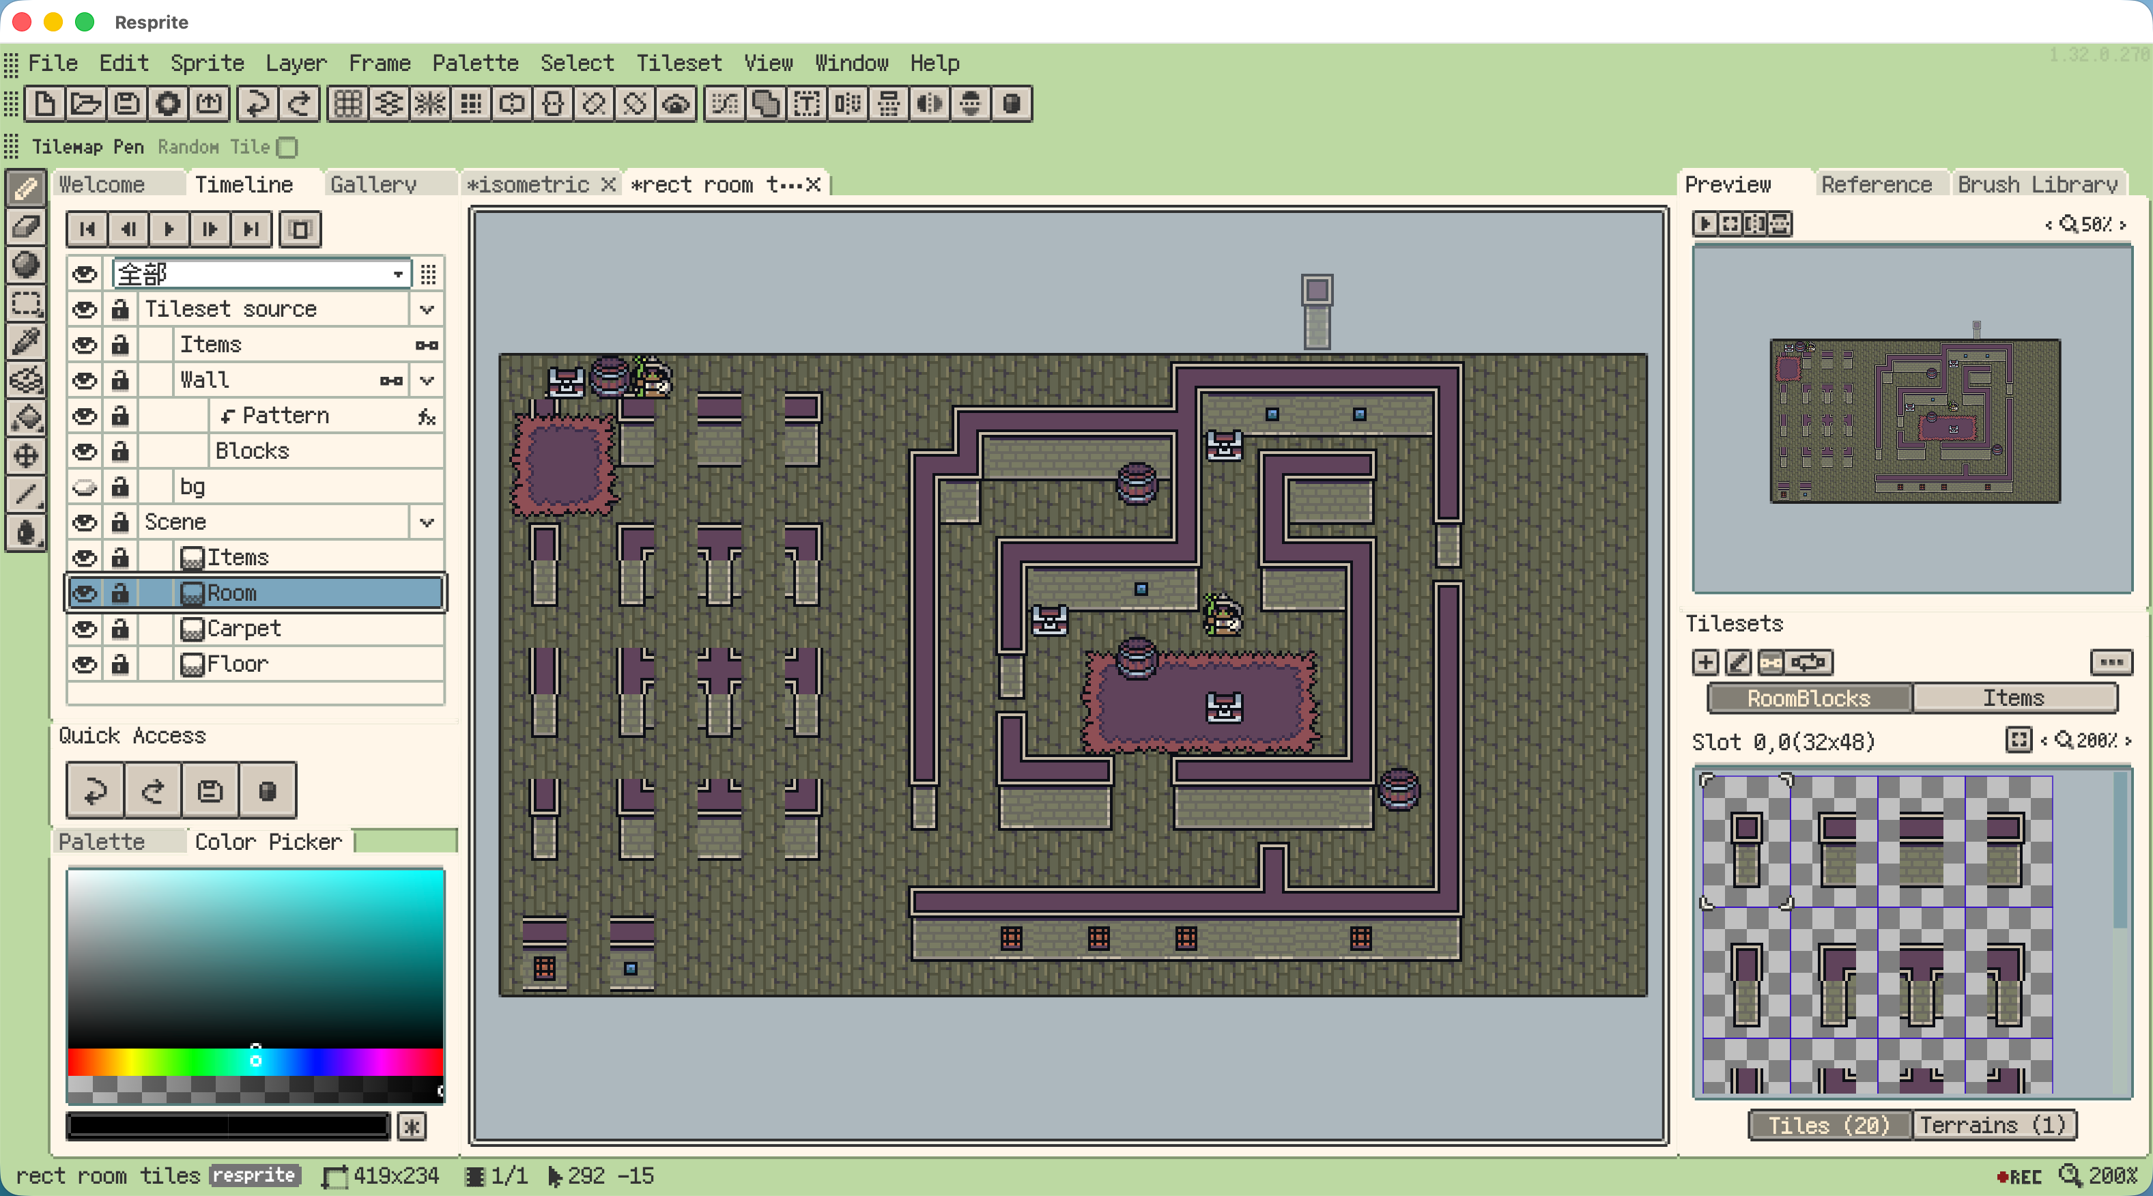Toggle the lock on the Wall layer
This screenshot has height=1196, width=2153.
(x=120, y=380)
